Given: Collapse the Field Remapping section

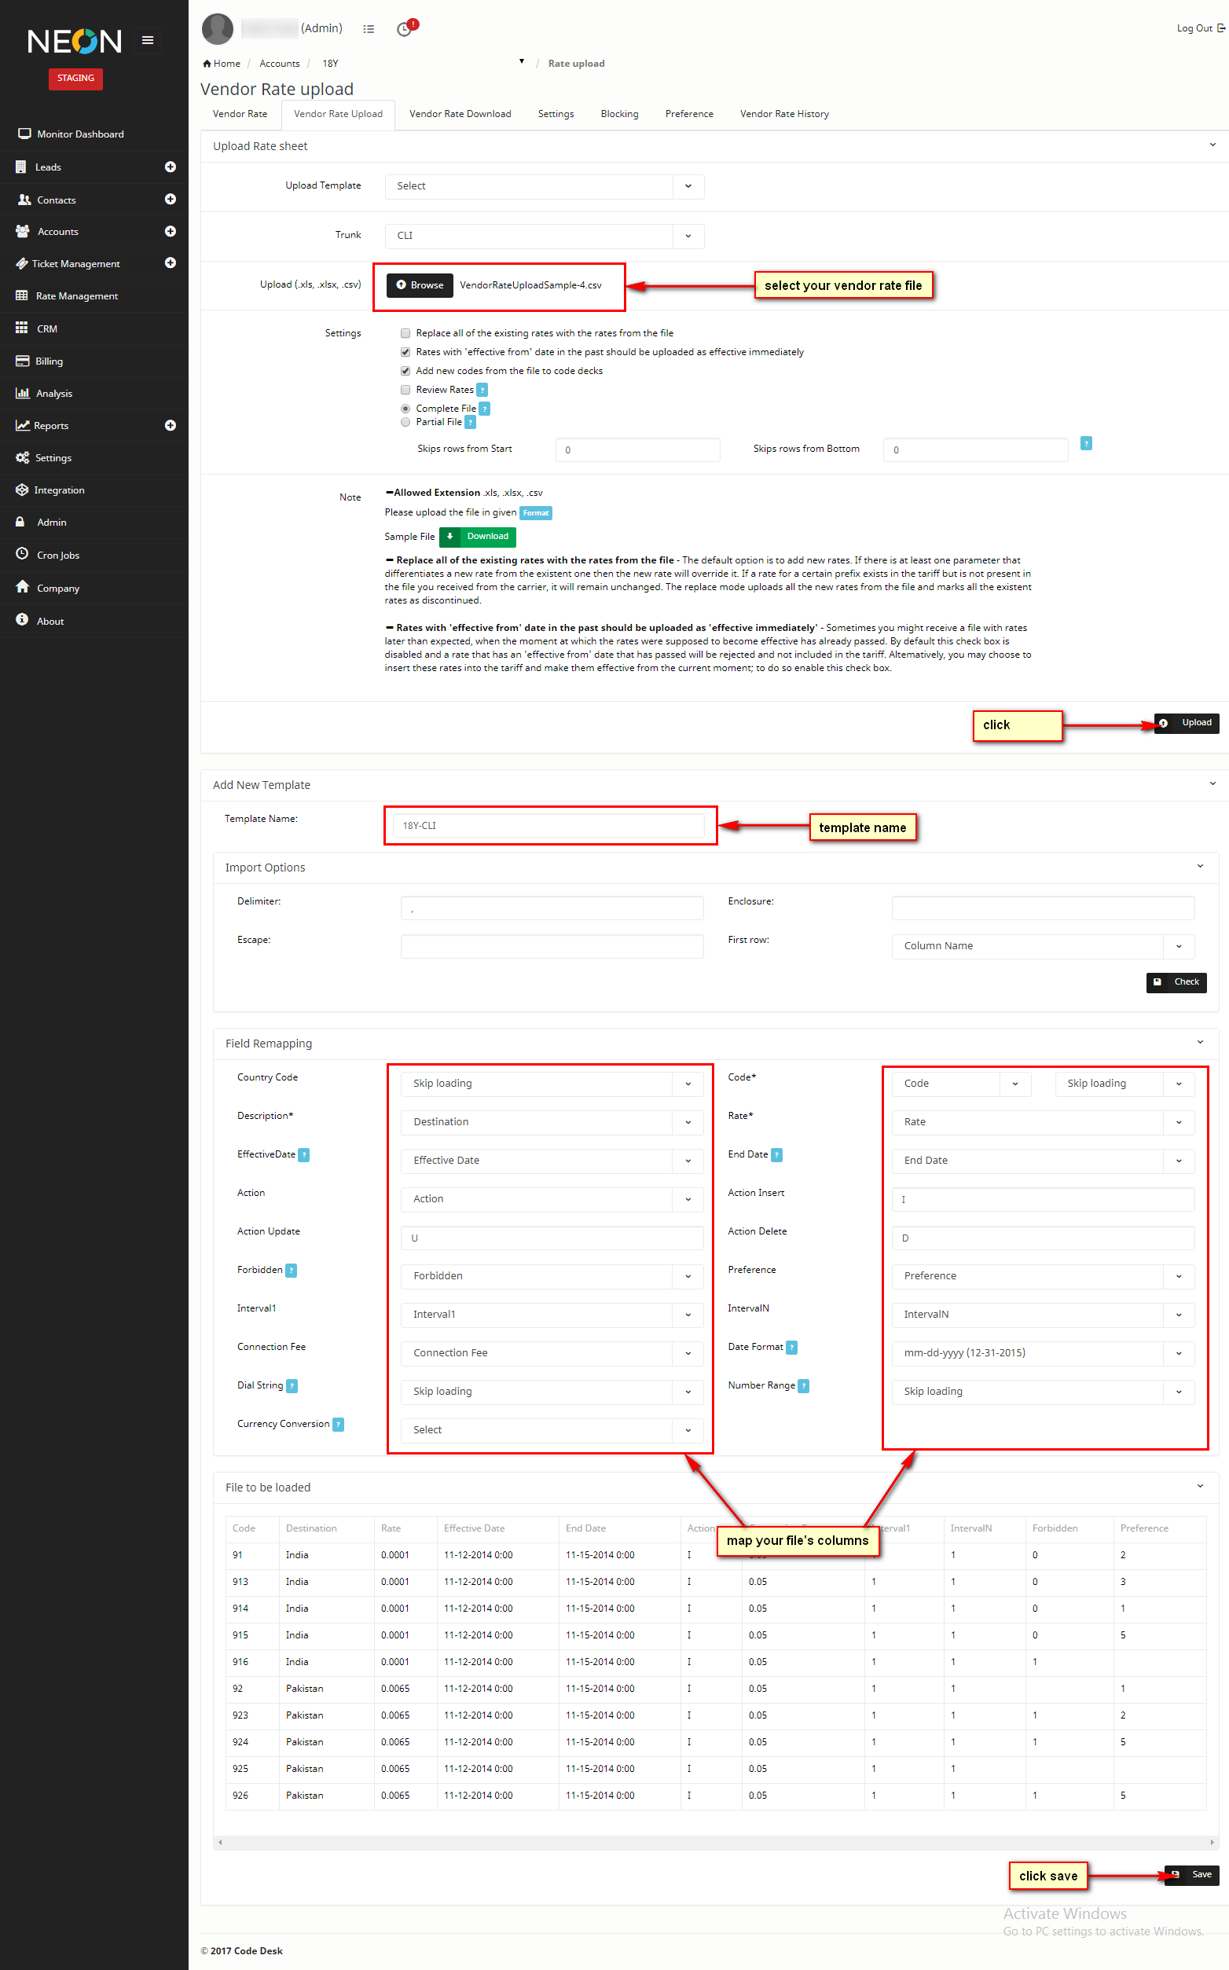Looking at the screenshot, I should point(1200,1043).
